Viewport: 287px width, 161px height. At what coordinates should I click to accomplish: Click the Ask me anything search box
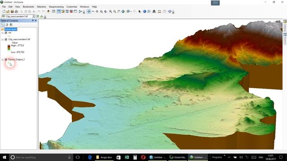pyautogui.click(x=41, y=157)
